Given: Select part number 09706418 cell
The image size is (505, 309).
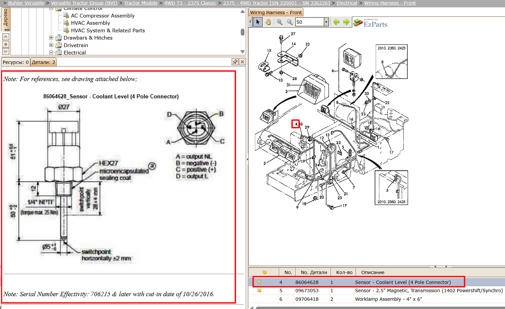Looking at the screenshot, I should 307,299.
